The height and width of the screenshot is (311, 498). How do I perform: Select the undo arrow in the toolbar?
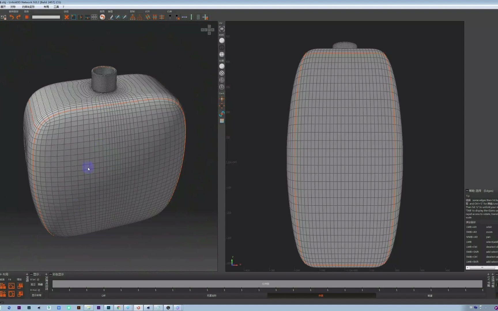coord(12,17)
